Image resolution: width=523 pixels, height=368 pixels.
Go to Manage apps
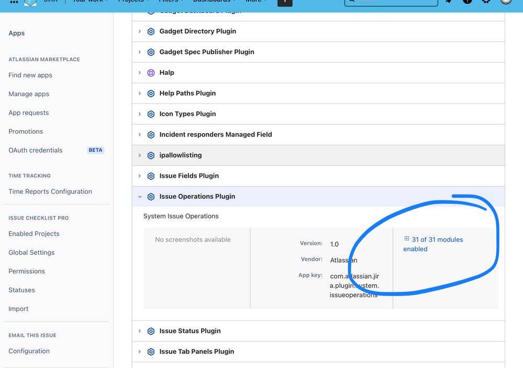click(29, 94)
